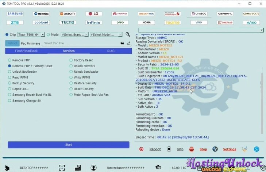
Task: Click the magnifier search icon
Action: point(128,35)
